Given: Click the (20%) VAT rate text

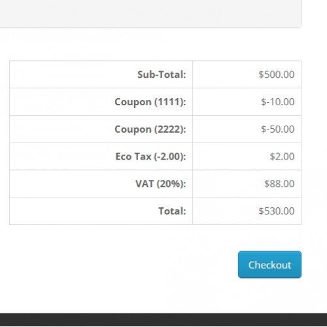Looking at the screenshot, I should (x=171, y=184).
